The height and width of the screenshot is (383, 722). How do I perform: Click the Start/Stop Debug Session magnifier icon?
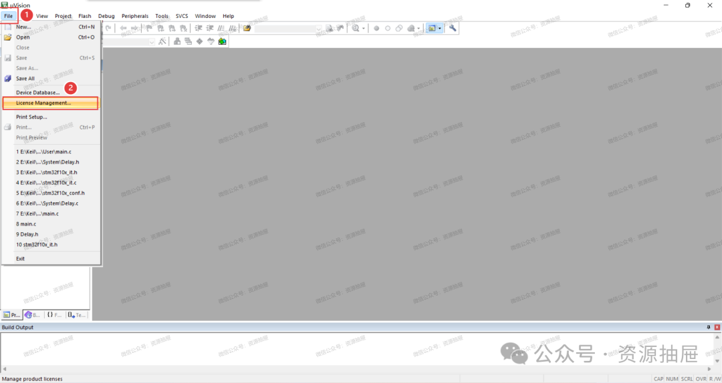click(x=356, y=29)
